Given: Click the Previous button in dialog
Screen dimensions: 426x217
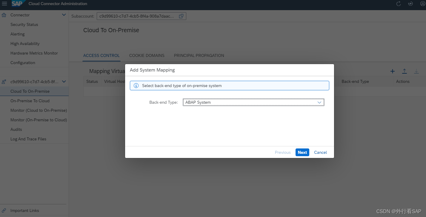Looking at the screenshot, I should point(283,152).
